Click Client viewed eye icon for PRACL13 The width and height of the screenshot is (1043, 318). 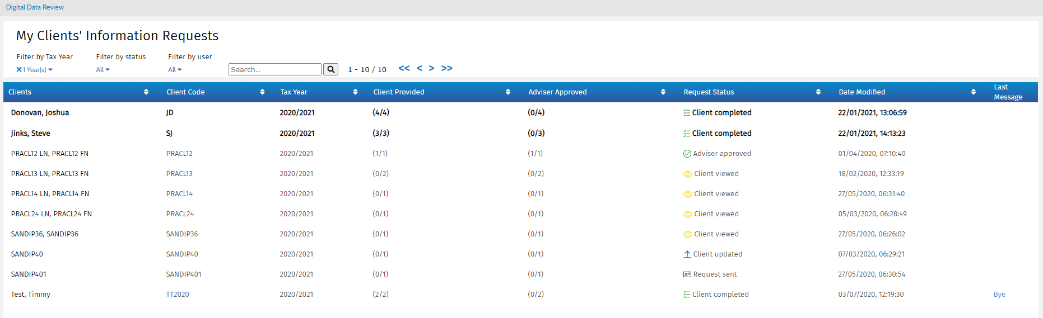688,174
